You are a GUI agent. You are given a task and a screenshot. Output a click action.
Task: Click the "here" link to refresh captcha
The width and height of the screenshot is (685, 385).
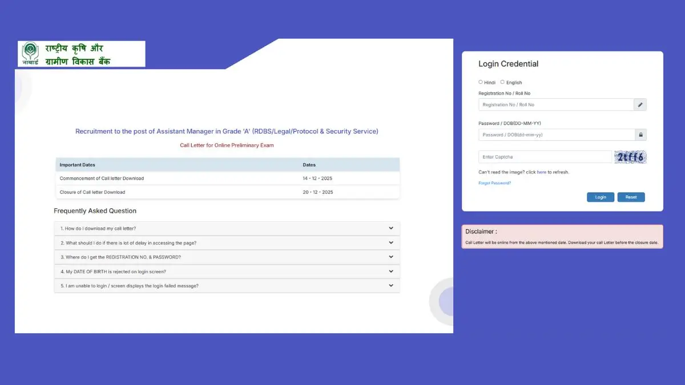[541, 172]
